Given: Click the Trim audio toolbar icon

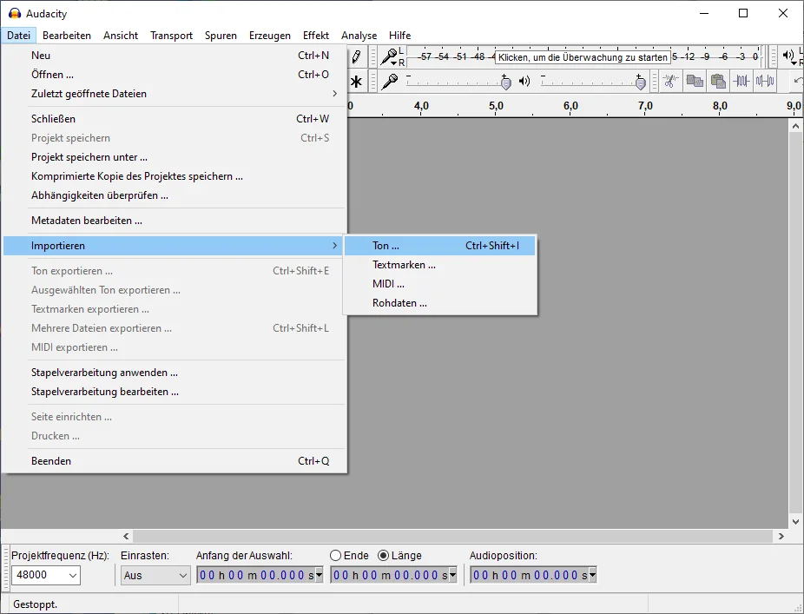Looking at the screenshot, I should pos(741,82).
